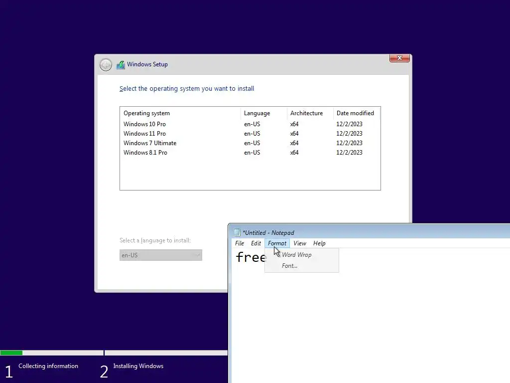Click 'Select the operating system' heading
Screen dimensions: 510x383
tap(187, 89)
